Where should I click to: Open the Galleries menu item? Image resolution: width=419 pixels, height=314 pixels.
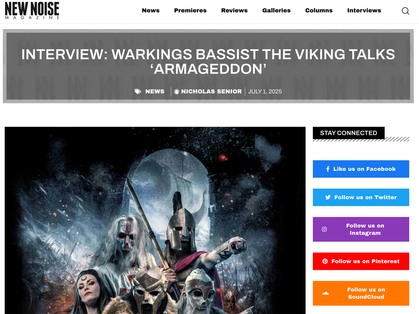click(x=276, y=10)
